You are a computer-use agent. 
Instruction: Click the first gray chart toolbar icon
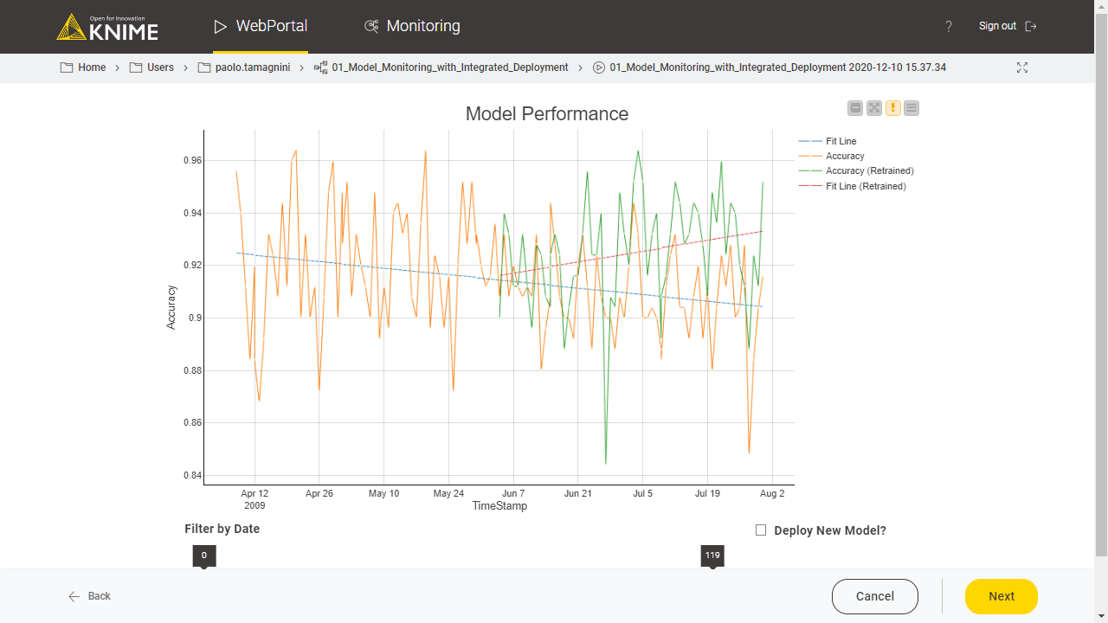tap(855, 108)
